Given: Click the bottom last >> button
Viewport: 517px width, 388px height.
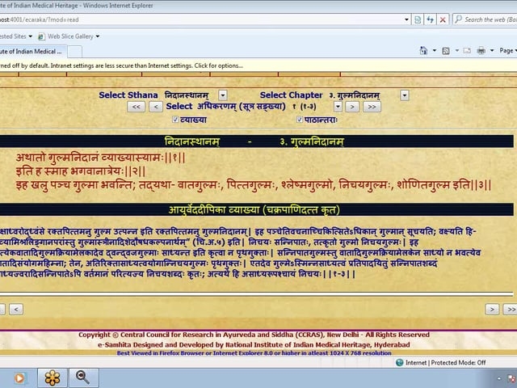Looking at the screenshot, I should pyautogui.click(x=510, y=310).
